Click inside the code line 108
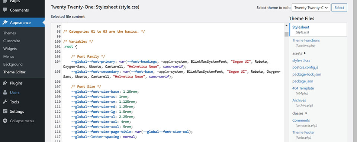Viewport: 357px width, 142px height. pos(105,92)
